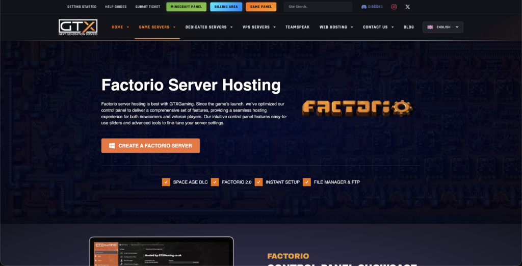Expand the Dedicated Servers dropdown arrow
The height and width of the screenshot is (266, 522).
231,28
